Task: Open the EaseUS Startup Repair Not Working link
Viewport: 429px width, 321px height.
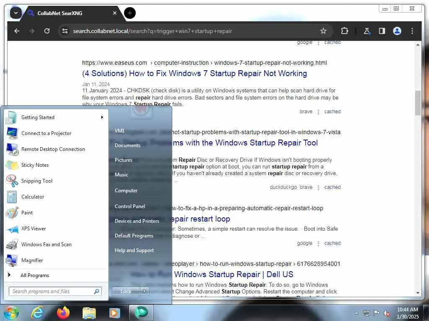Action: click(x=194, y=74)
